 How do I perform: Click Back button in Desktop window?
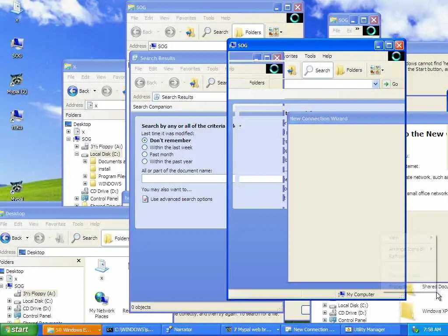(11, 238)
